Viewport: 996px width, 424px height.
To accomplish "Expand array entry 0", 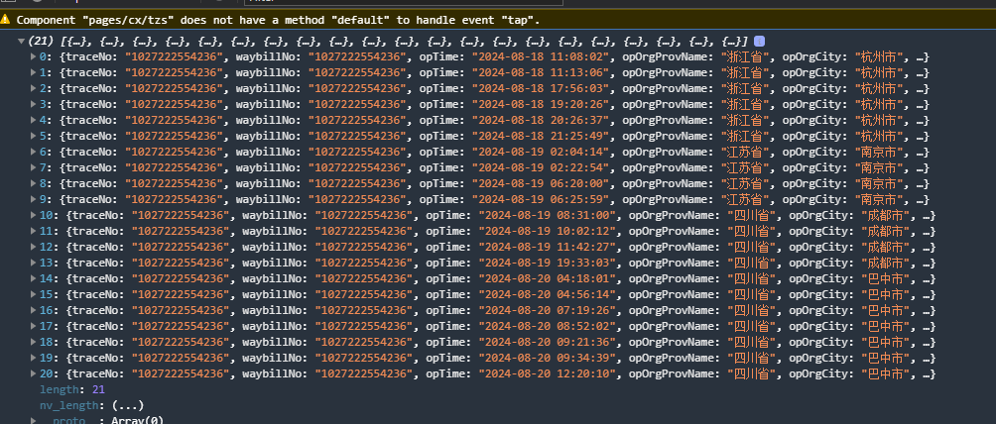I will tap(35, 56).
